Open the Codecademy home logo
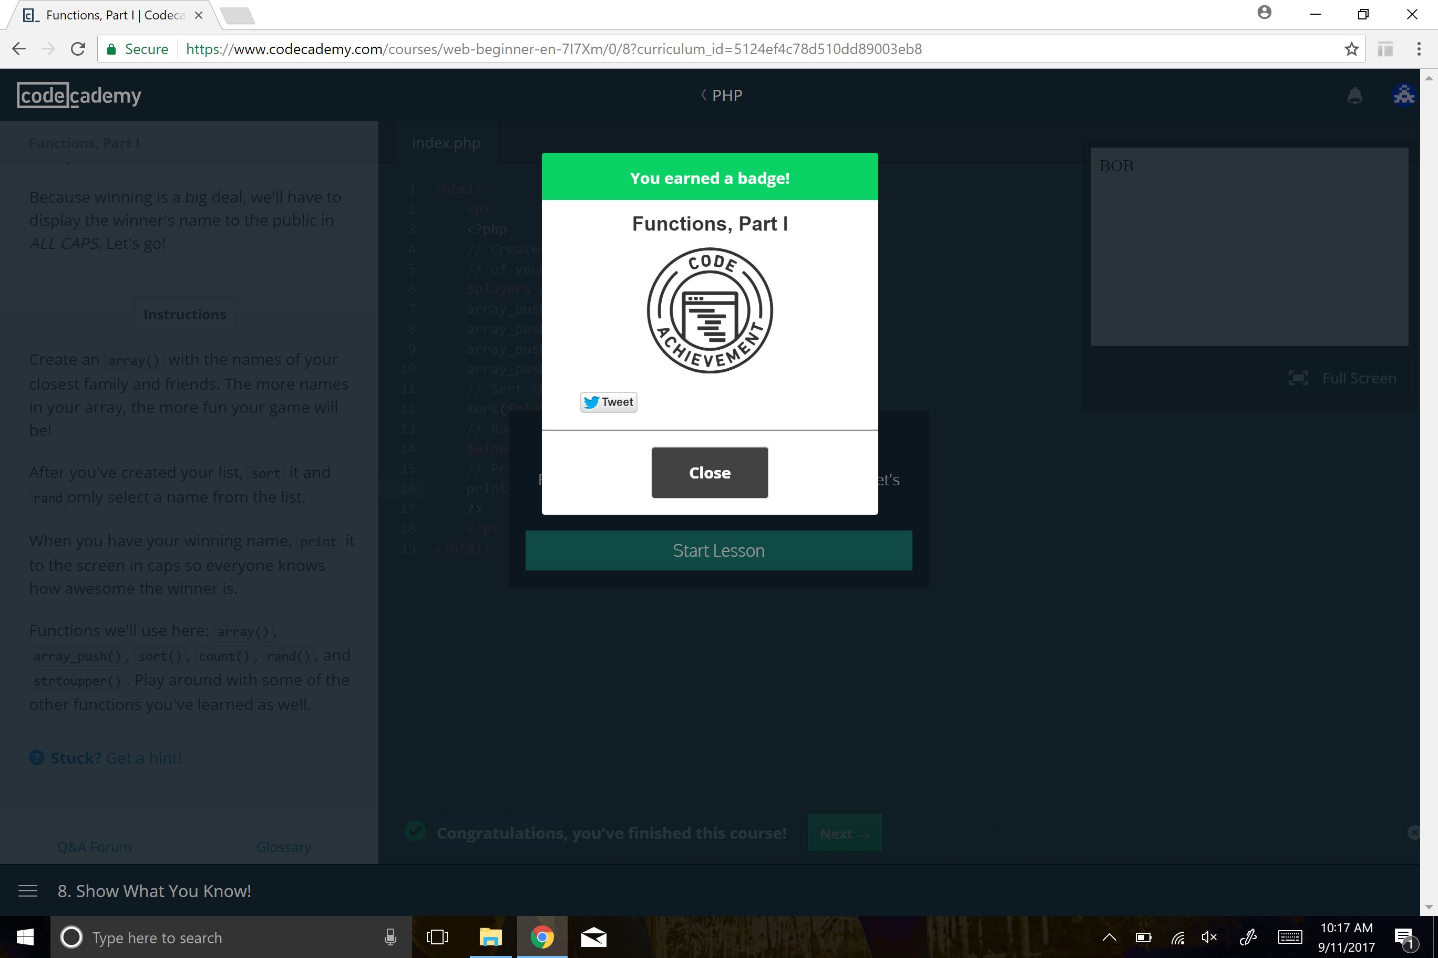The width and height of the screenshot is (1438, 958). point(79,95)
